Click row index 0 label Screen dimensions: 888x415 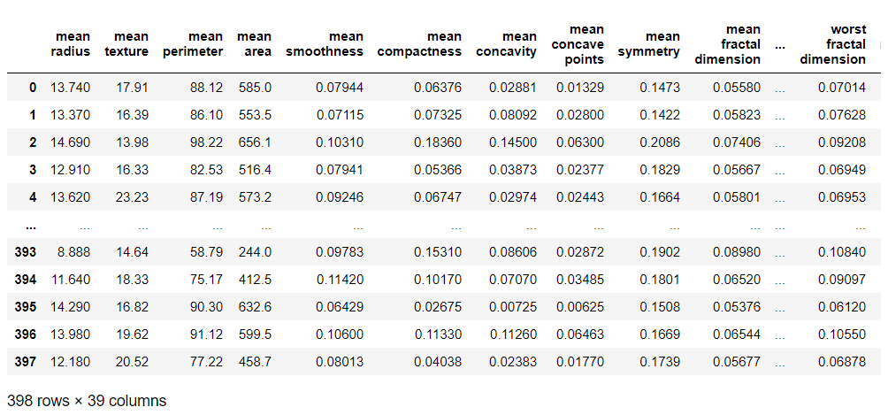[x=33, y=87]
